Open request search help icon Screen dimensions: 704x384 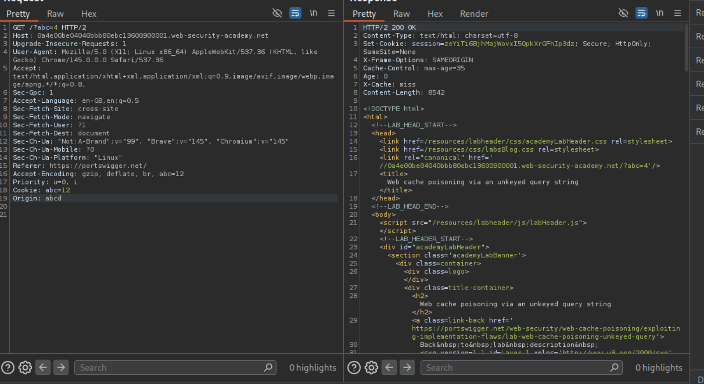(x=8, y=368)
